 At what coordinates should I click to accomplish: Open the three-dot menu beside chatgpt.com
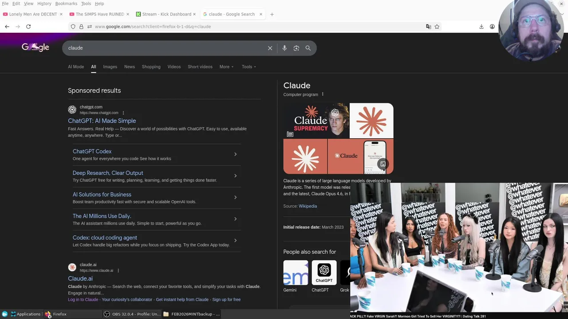pos(123,113)
